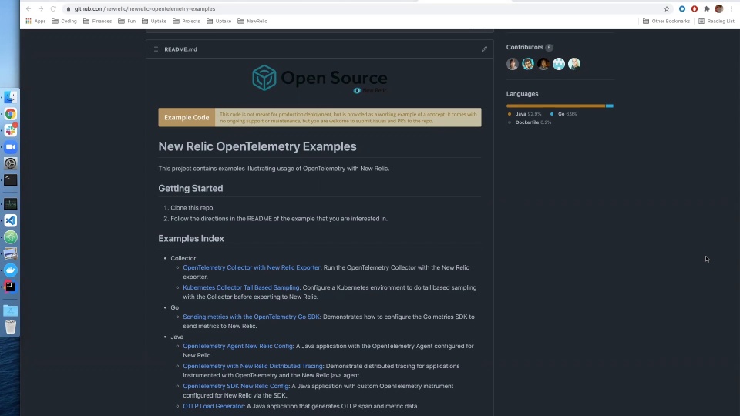
Task: Click the Java segment of language bar
Action: [x=556, y=106]
